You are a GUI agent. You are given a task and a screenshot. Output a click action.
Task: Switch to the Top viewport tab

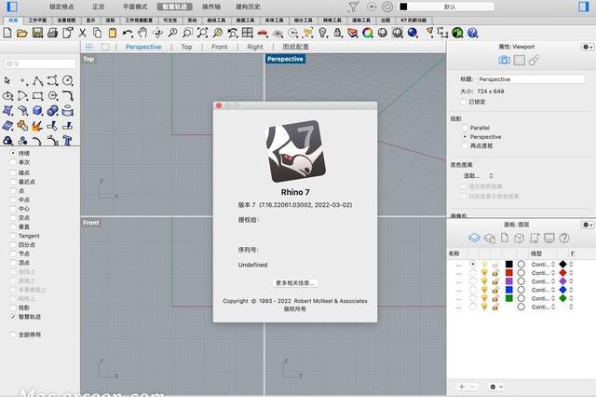coord(186,47)
